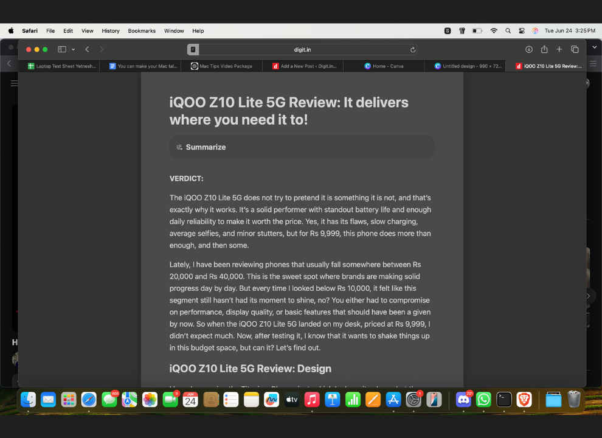Open the File menu
Screen dimensions: 602x438
tap(50, 31)
